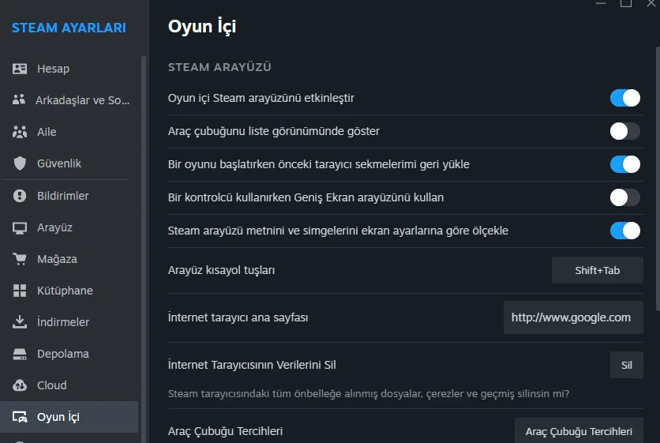The width and height of the screenshot is (660, 443).
Task: Click the Araç Çubuğu Tercihleri row label
Action: pos(225,431)
